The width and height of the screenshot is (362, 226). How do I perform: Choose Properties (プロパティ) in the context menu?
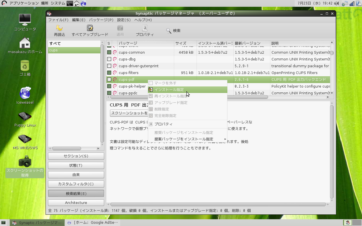(x=188, y=124)
